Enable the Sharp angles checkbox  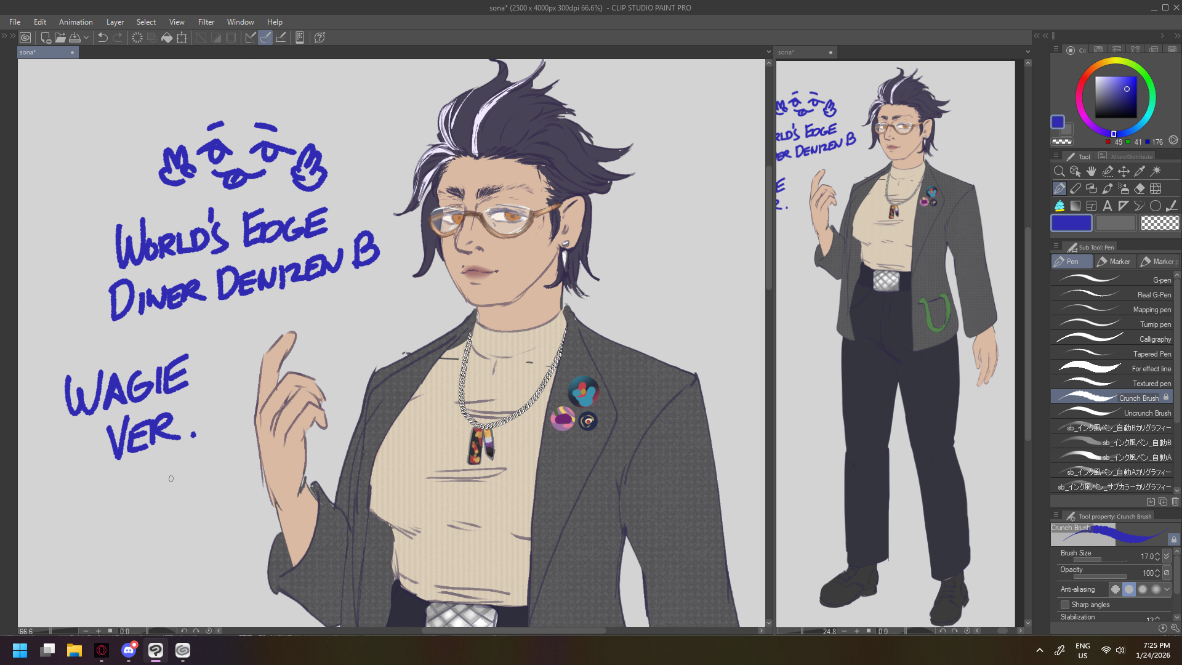[1065, 605]
